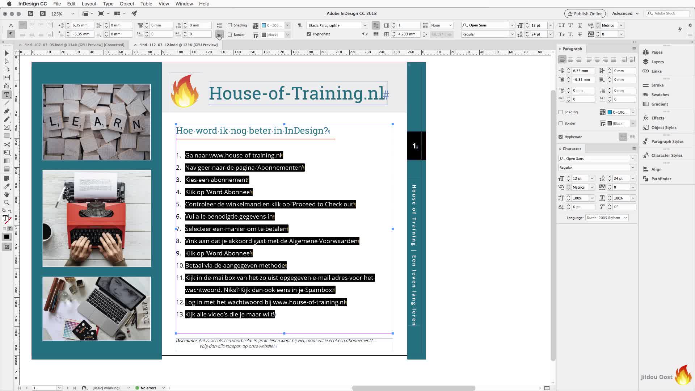Open the File menu
The height and width of the screenshot is (391, 695).
coord(57,4)
